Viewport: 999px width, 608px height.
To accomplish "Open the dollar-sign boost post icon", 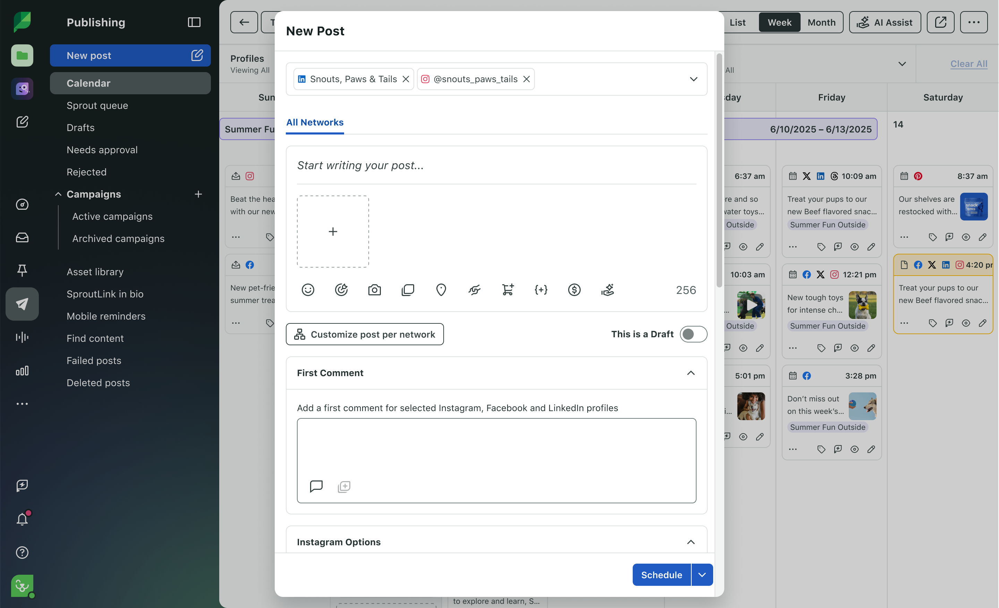I will point(574,290).
